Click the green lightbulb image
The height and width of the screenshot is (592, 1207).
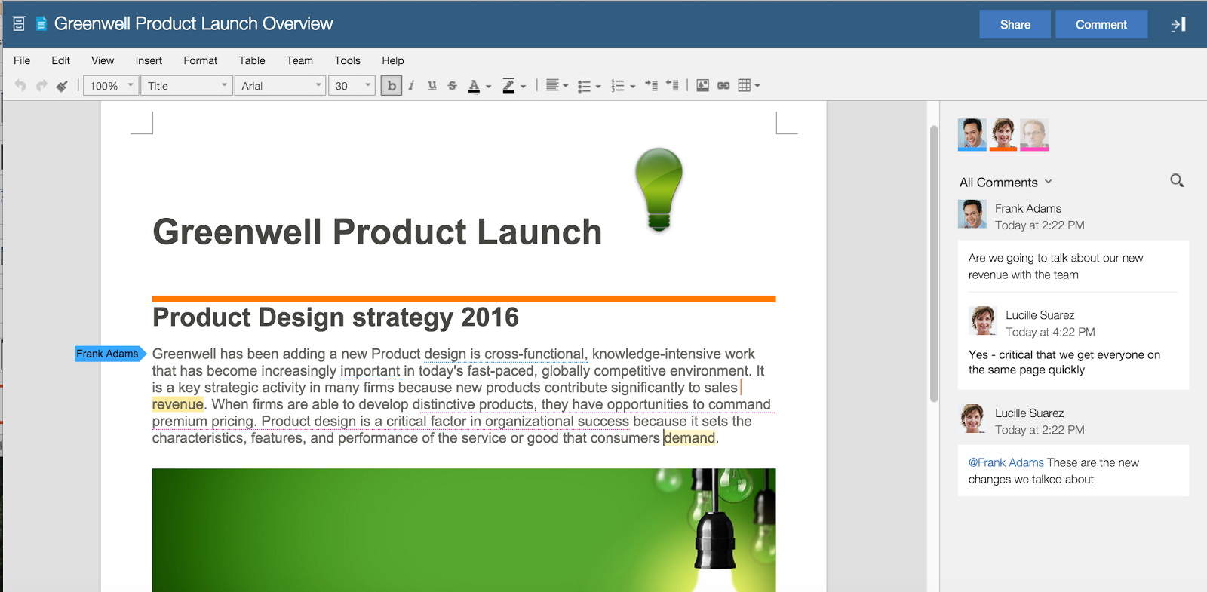[659, 189]
